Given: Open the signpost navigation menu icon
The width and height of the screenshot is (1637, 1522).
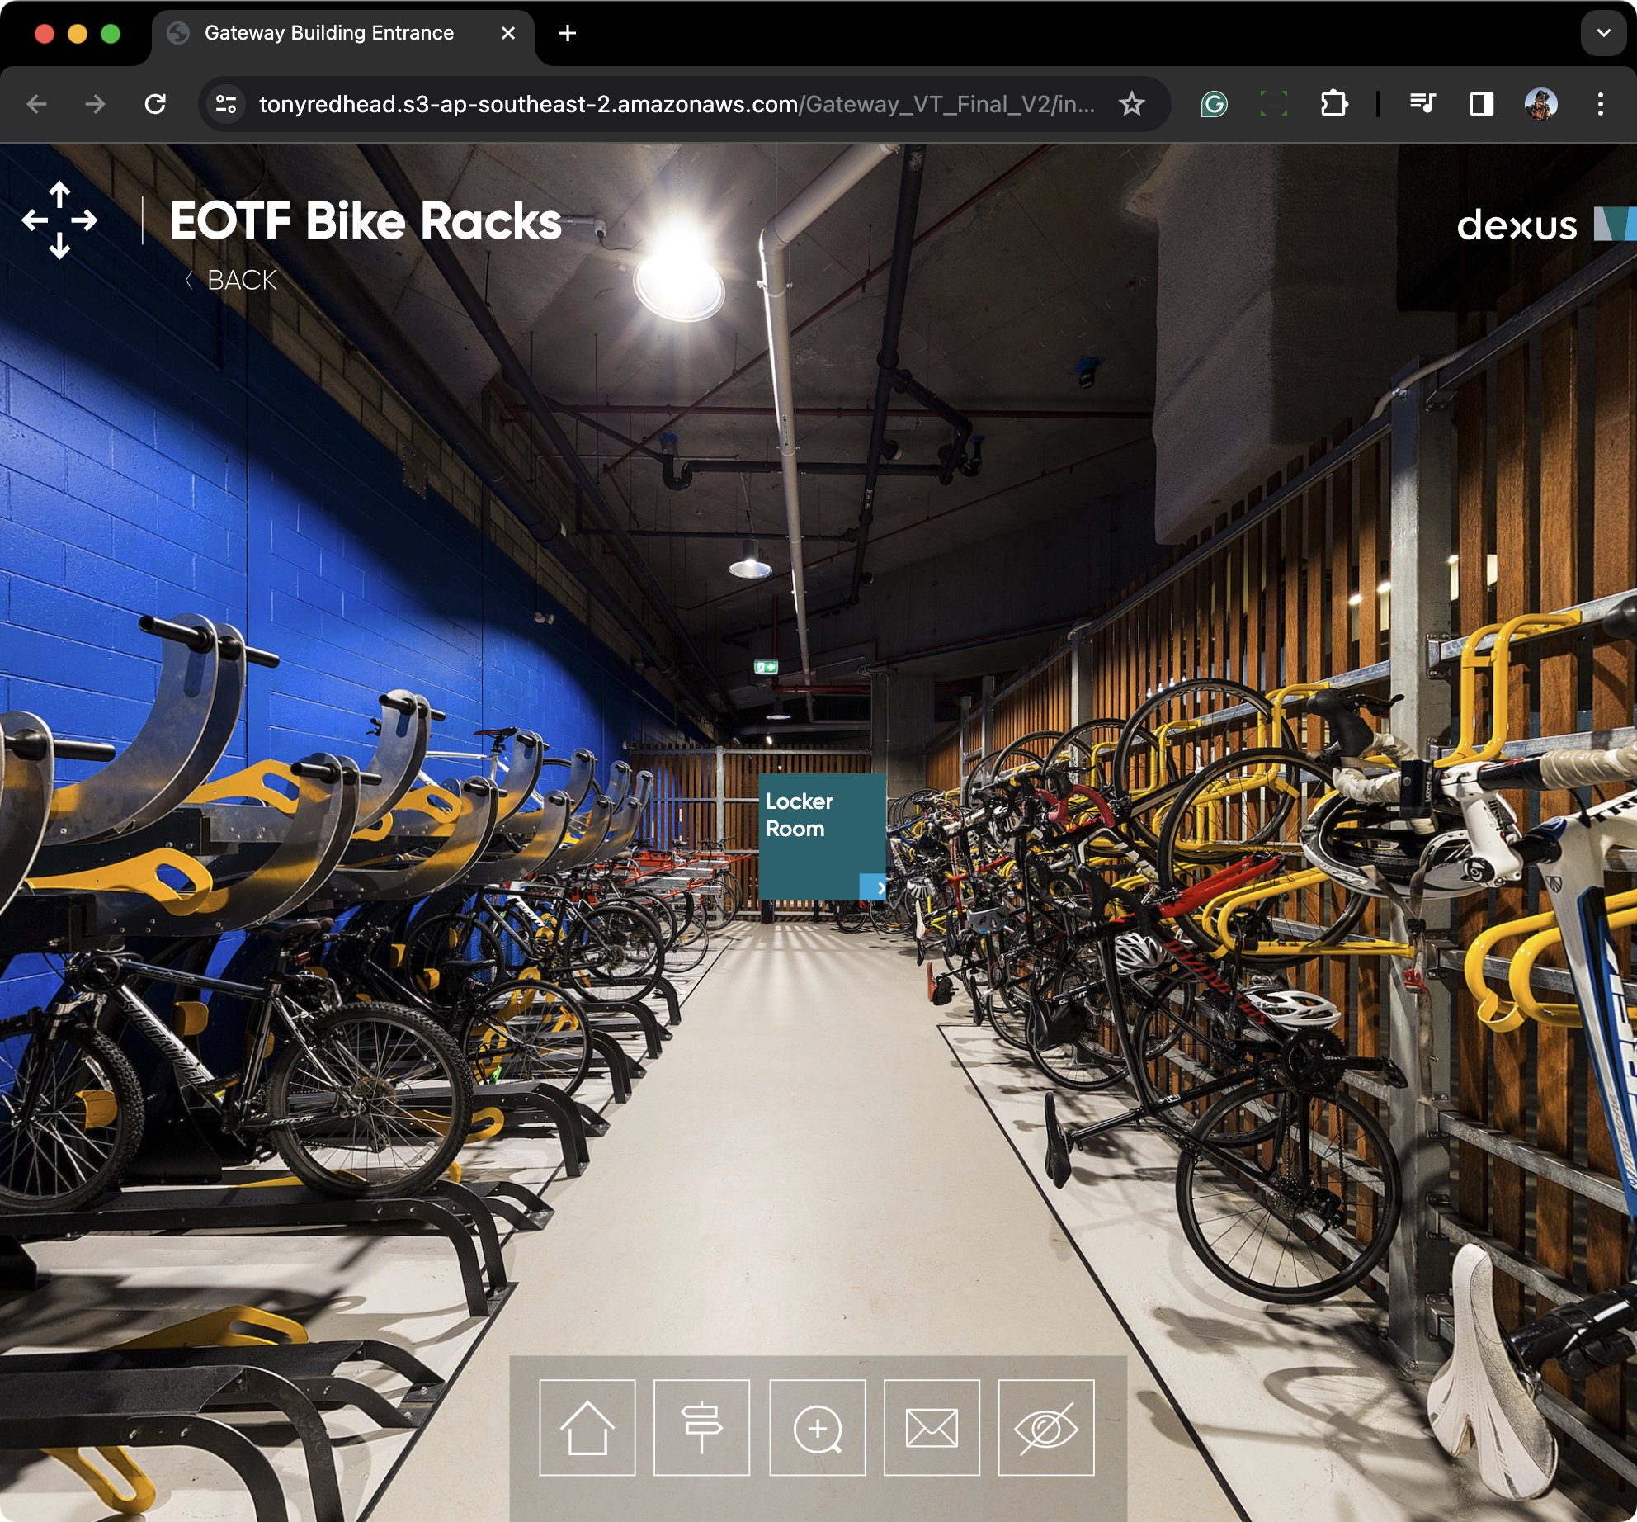Looking at the screenshot, I should click(701, 1427).
